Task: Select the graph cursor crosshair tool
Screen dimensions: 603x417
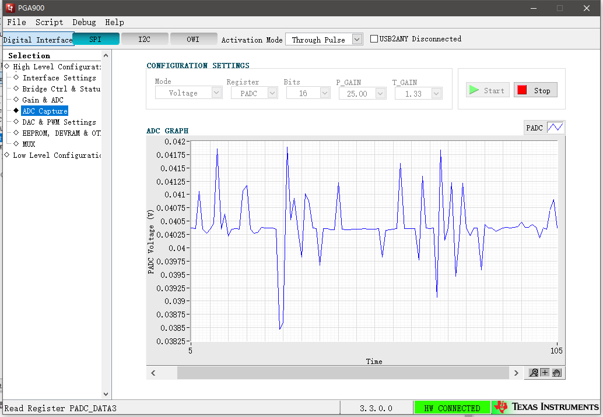Action: click(545, 373)
